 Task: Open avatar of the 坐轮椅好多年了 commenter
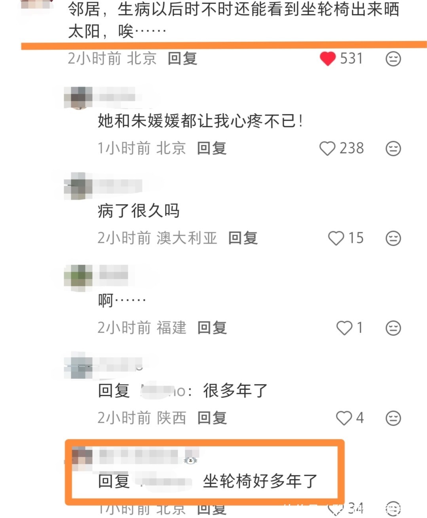pyautogui.click(x=82, y=459)
